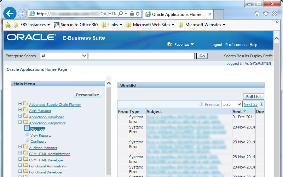This screenshot has width=283, height=177.
Task: Open the 1-25 record range dropdown
Action: click(232, 104)
